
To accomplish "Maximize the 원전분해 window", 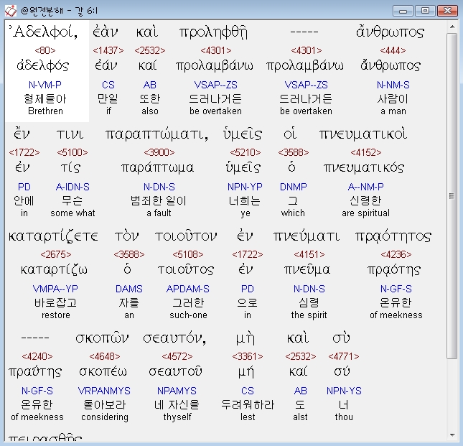I will point(425,11).
